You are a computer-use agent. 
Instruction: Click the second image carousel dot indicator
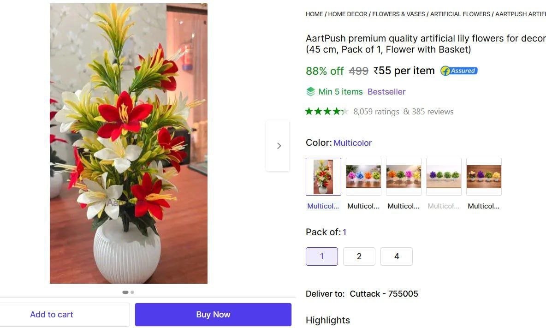[x=132, y=292]
